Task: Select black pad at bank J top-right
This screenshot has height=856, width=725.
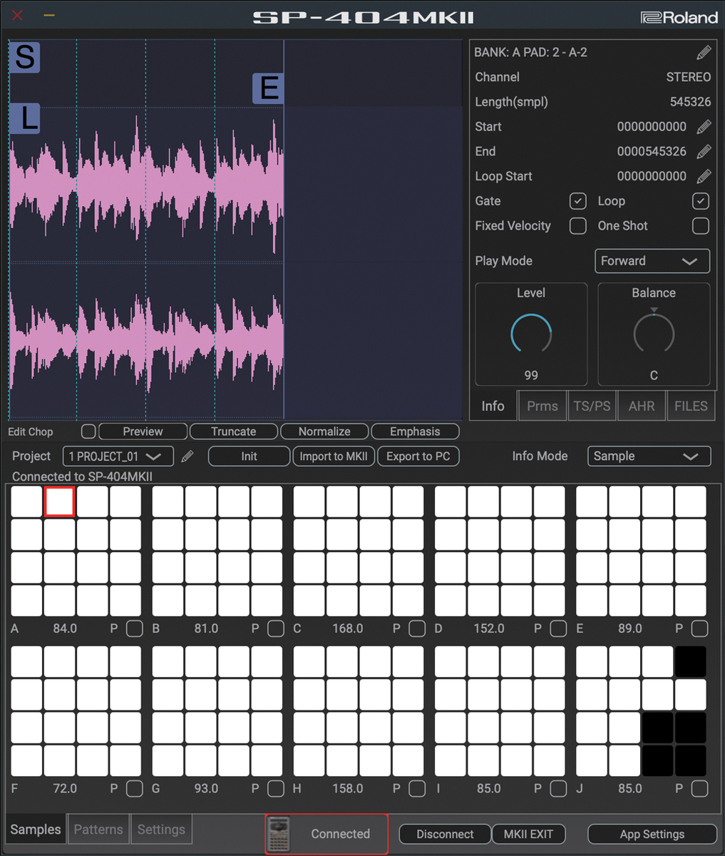Action: pos(691,661)
